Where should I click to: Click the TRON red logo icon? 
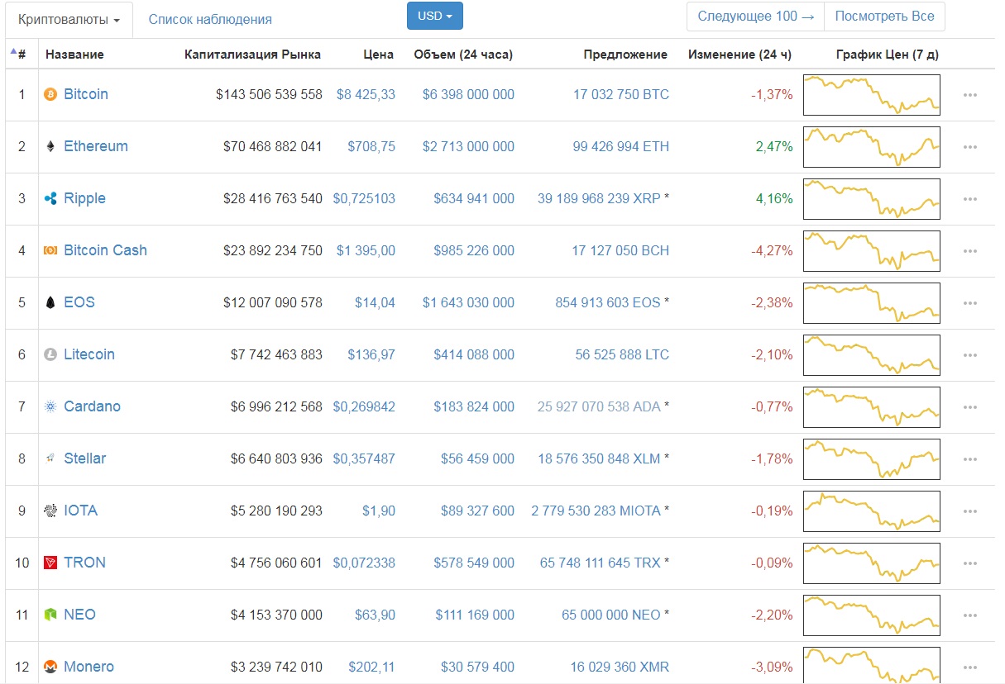(x=50, y=563)
